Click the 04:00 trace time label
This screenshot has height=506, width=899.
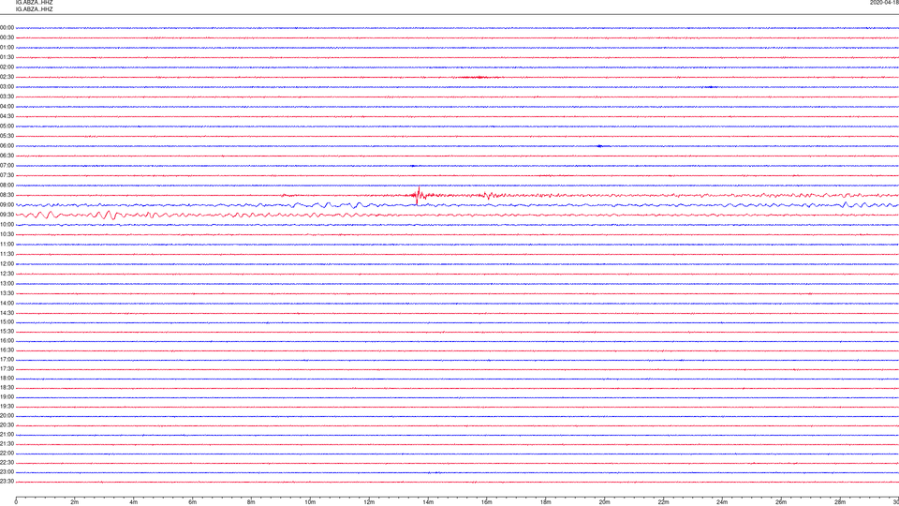pyautogui.click(x=7, y=107)
